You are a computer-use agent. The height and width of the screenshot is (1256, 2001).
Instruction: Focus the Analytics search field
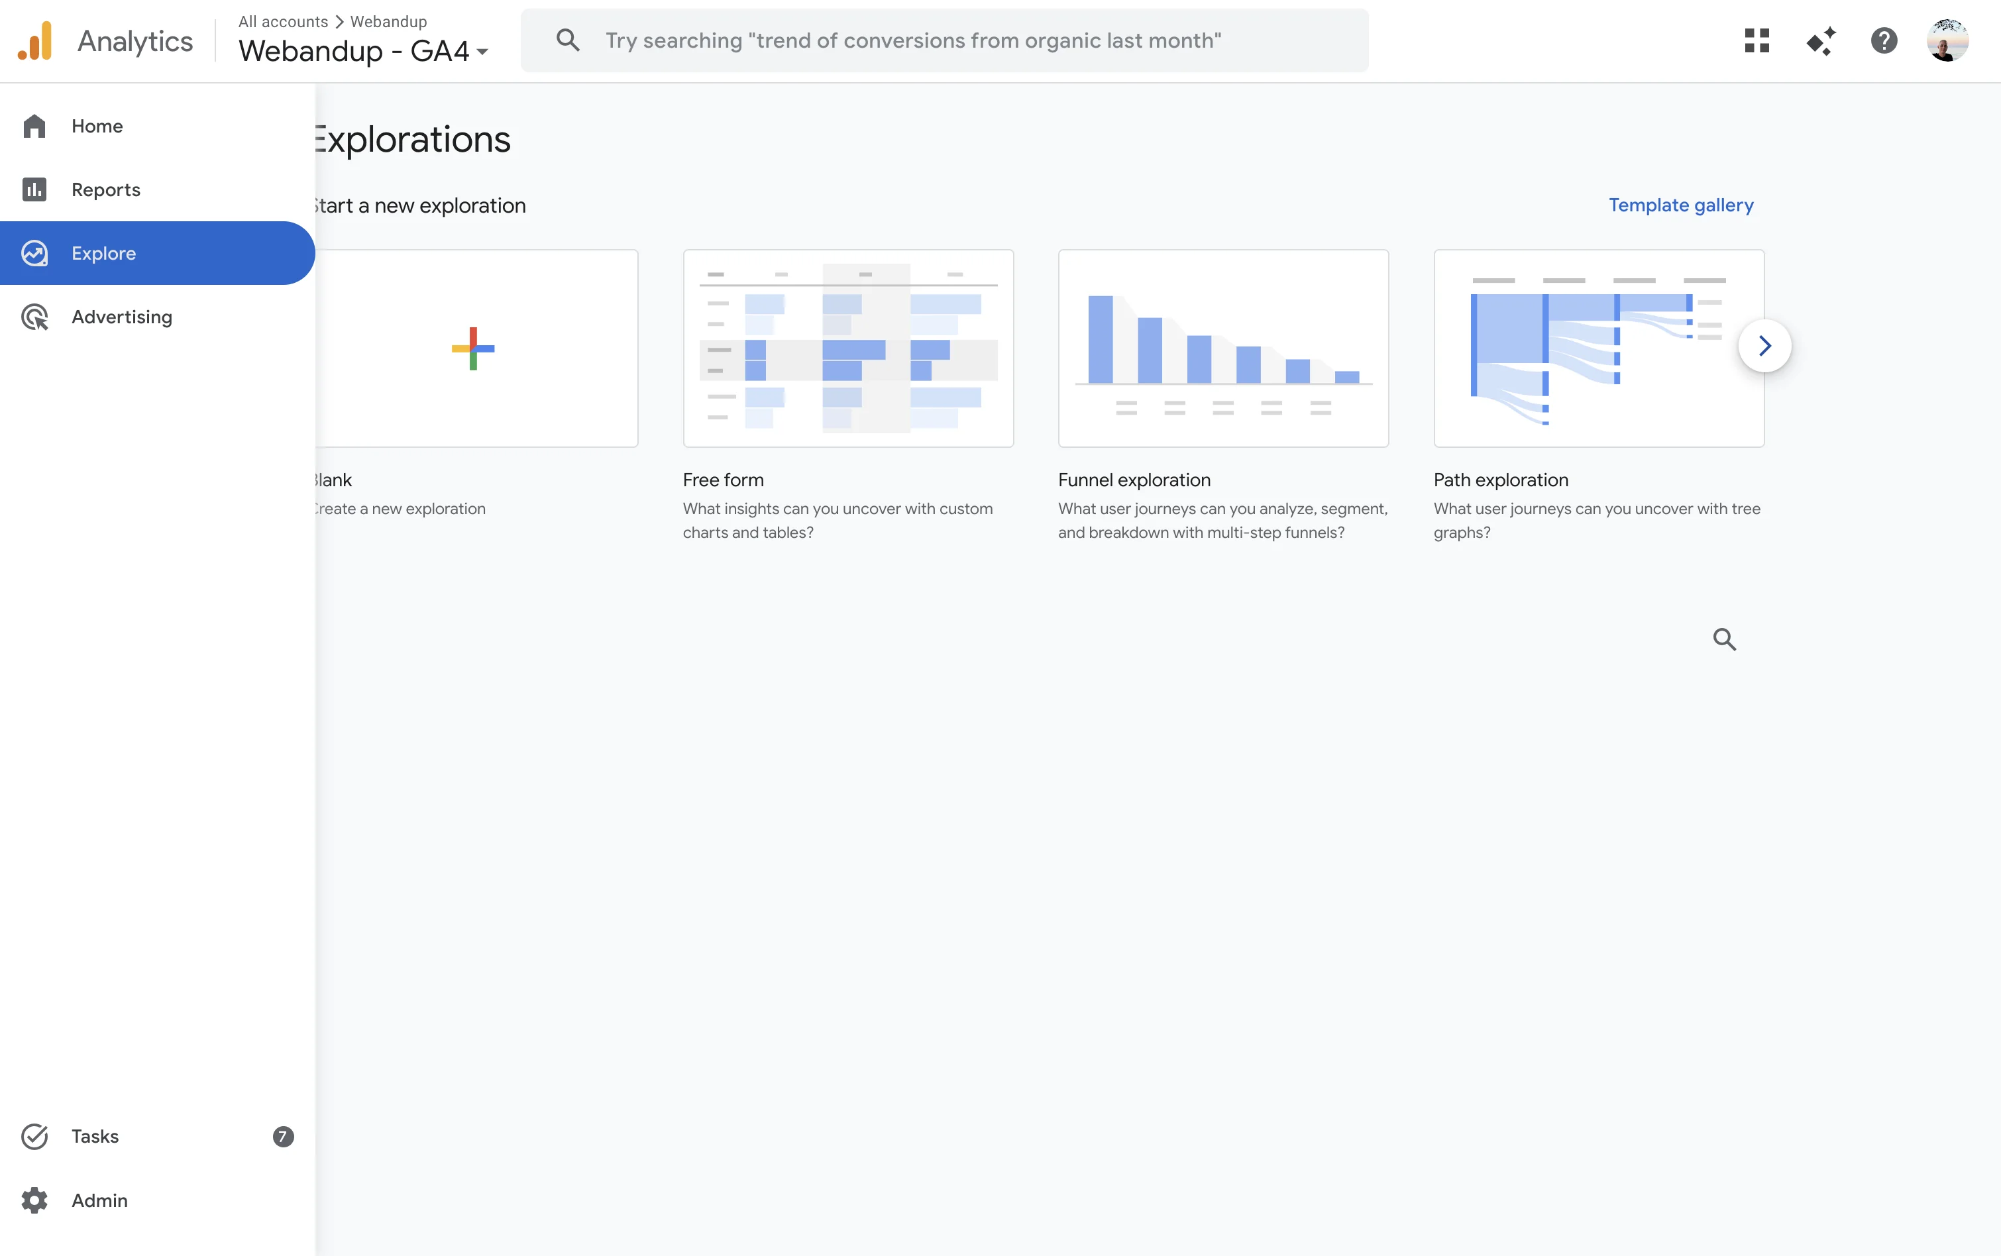[x=944, y=40]
